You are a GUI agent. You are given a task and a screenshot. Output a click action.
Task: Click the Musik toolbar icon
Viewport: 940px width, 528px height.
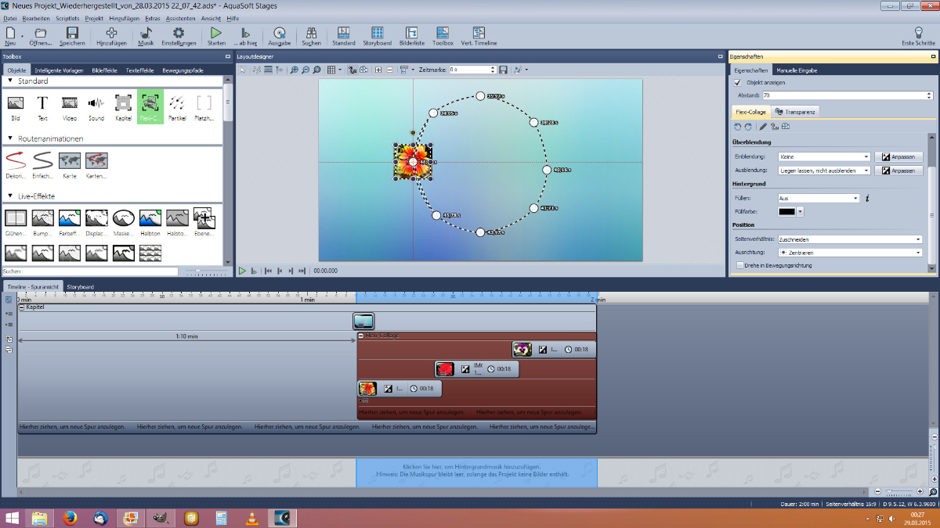(146, 34)
